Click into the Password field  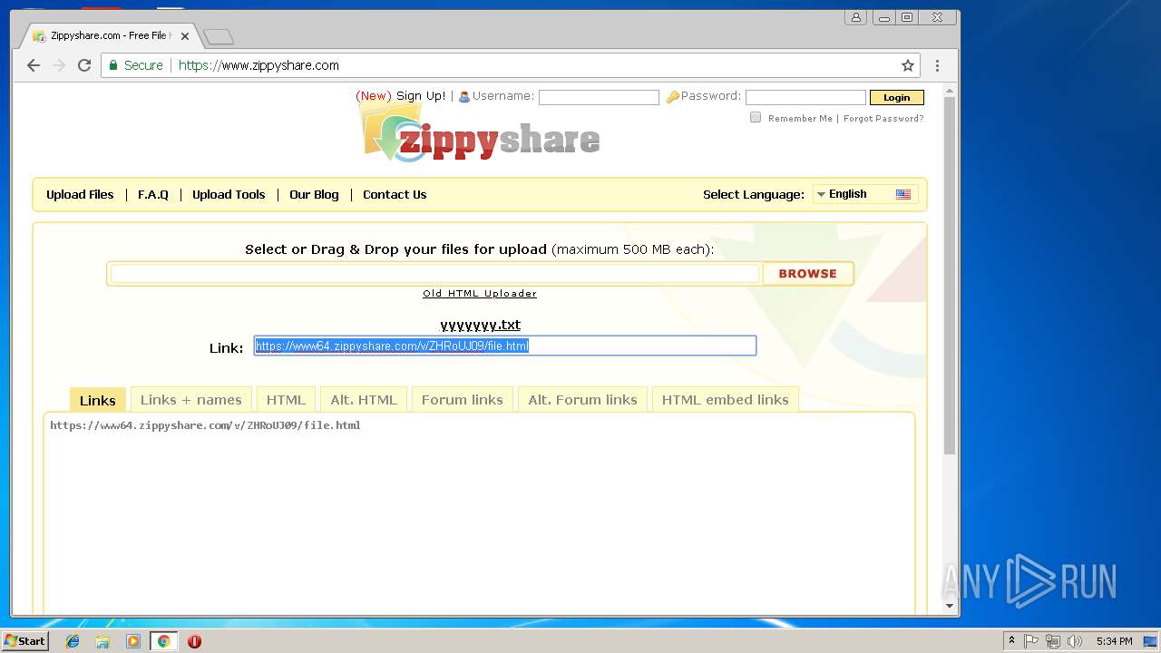[x=805, y=97]
